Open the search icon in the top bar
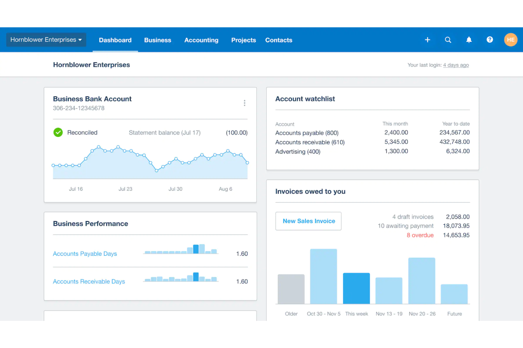Screen dimensions: 523x348 point(448,40)
